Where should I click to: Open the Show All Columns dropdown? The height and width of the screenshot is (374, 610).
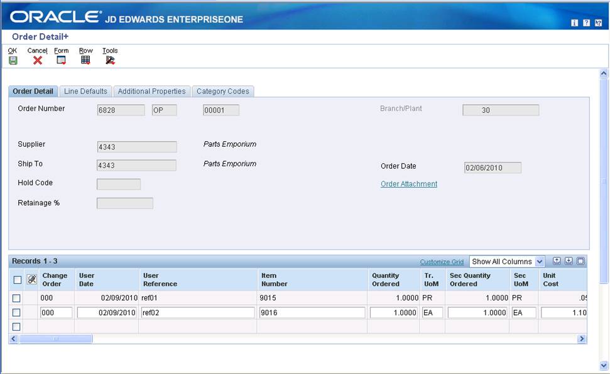point(506,262)
